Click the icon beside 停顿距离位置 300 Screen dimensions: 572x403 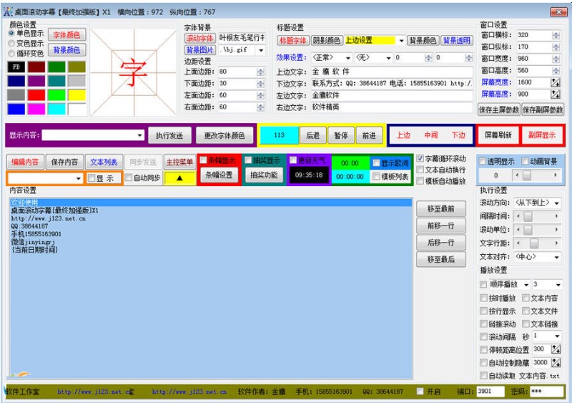tap(555, 350)
